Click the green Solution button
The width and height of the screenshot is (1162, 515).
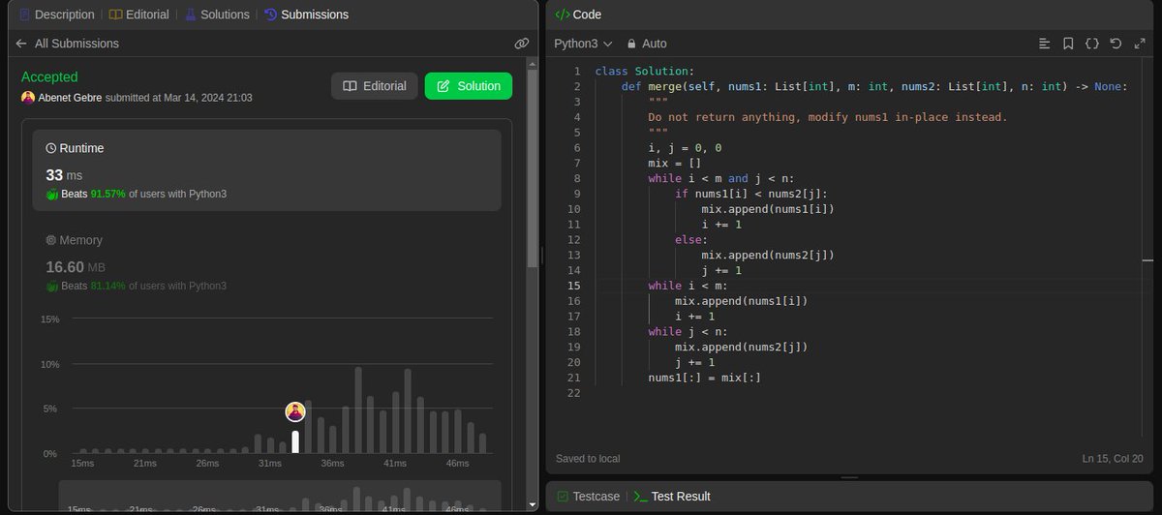(x=469, y=86)
